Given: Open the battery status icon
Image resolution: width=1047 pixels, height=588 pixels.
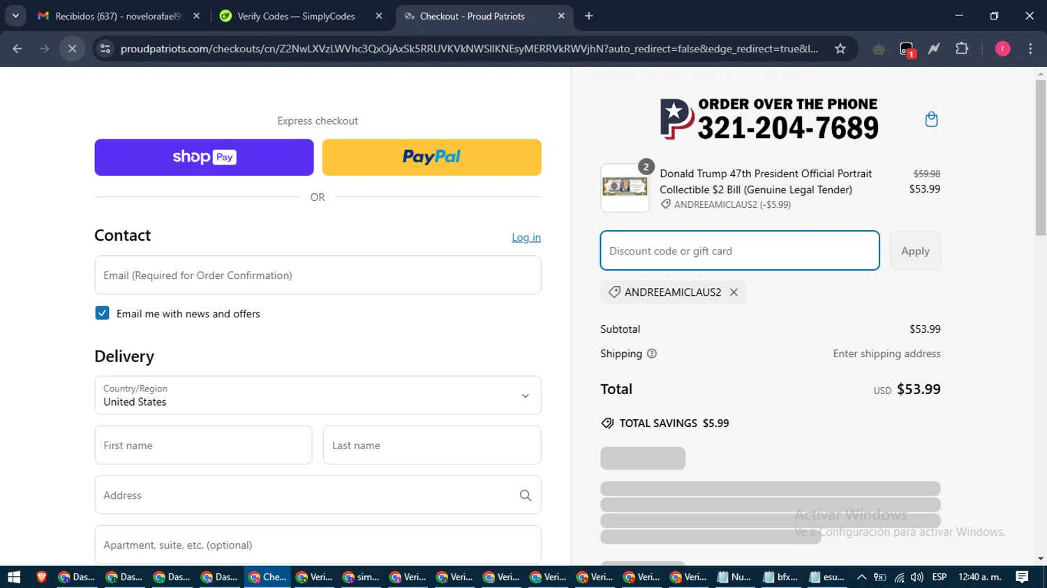Looking at the screenshot, I should (880, 577).
